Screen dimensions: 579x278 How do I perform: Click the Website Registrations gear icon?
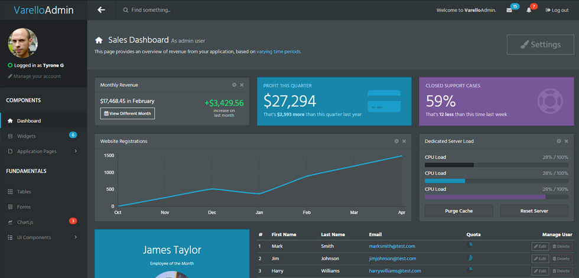pyautogui.click(x=396, y=141)
